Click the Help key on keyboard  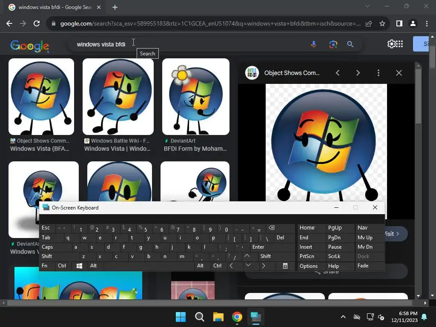tap(340, 266)
